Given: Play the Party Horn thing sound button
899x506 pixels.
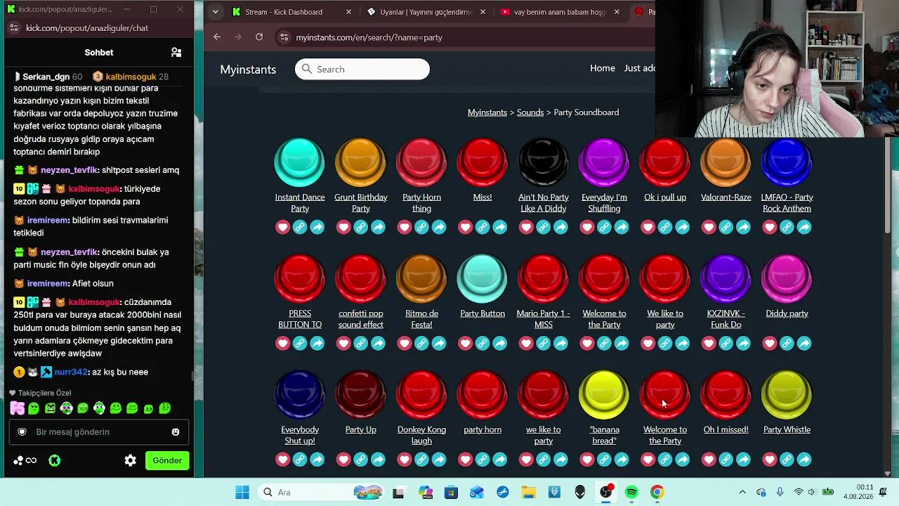Looking at the screenshot, I should (x=421, y=162).
